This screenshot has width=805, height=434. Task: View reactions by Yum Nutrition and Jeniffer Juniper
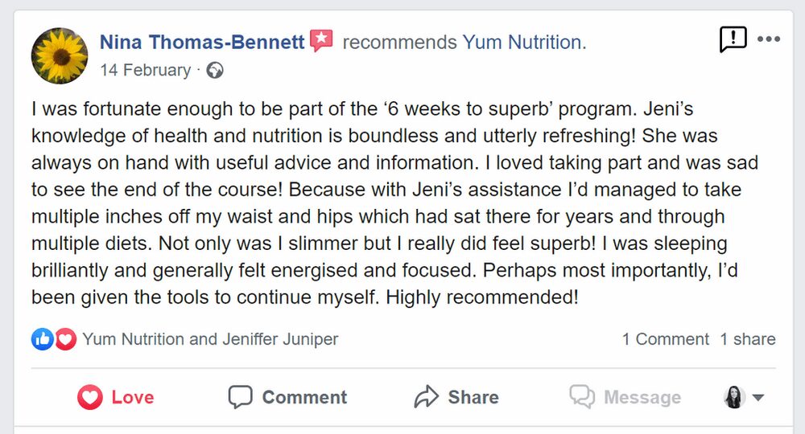point(210,339)
